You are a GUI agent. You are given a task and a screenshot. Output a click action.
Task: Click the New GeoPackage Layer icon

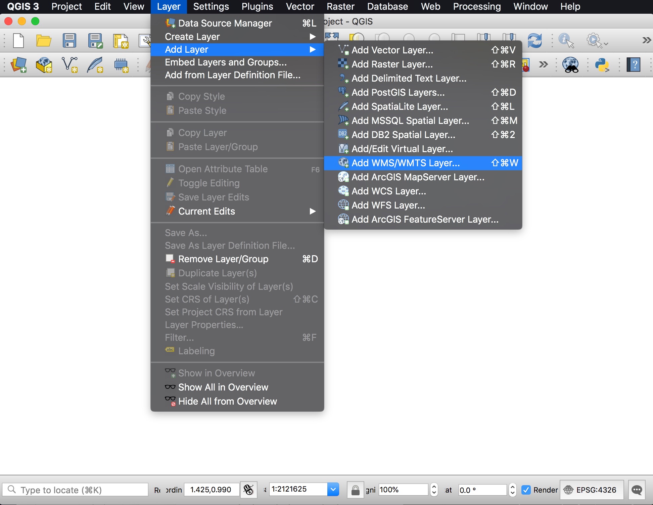(x=44, y=65)
